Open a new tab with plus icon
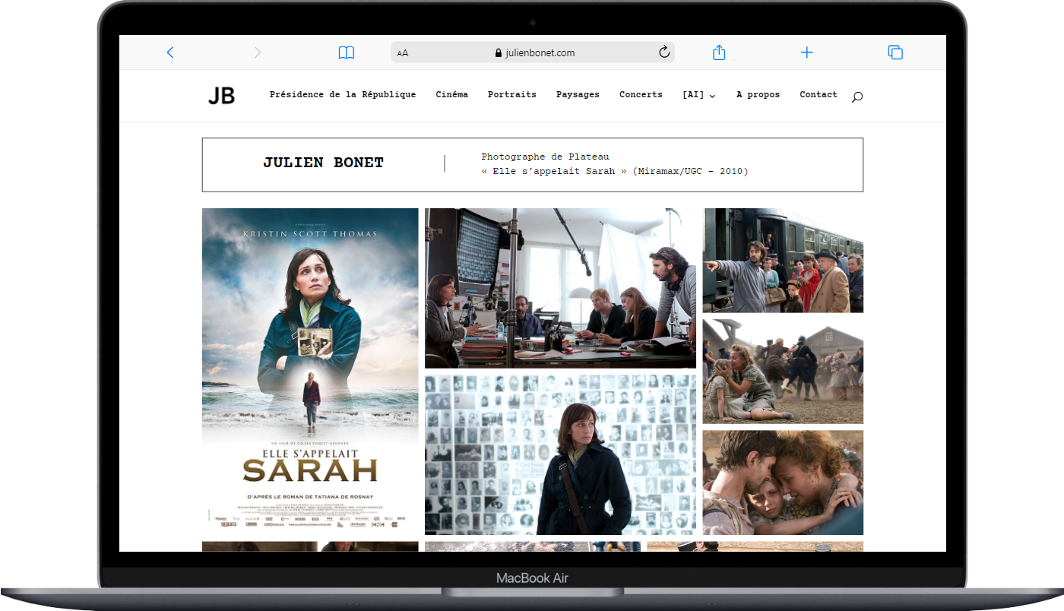The height and width of the screenshot is (611, 1064). [806, 52]
